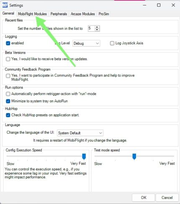Increase recent files count with up arrow
Screen dimensions: 180x204
[x=97, y=27]
